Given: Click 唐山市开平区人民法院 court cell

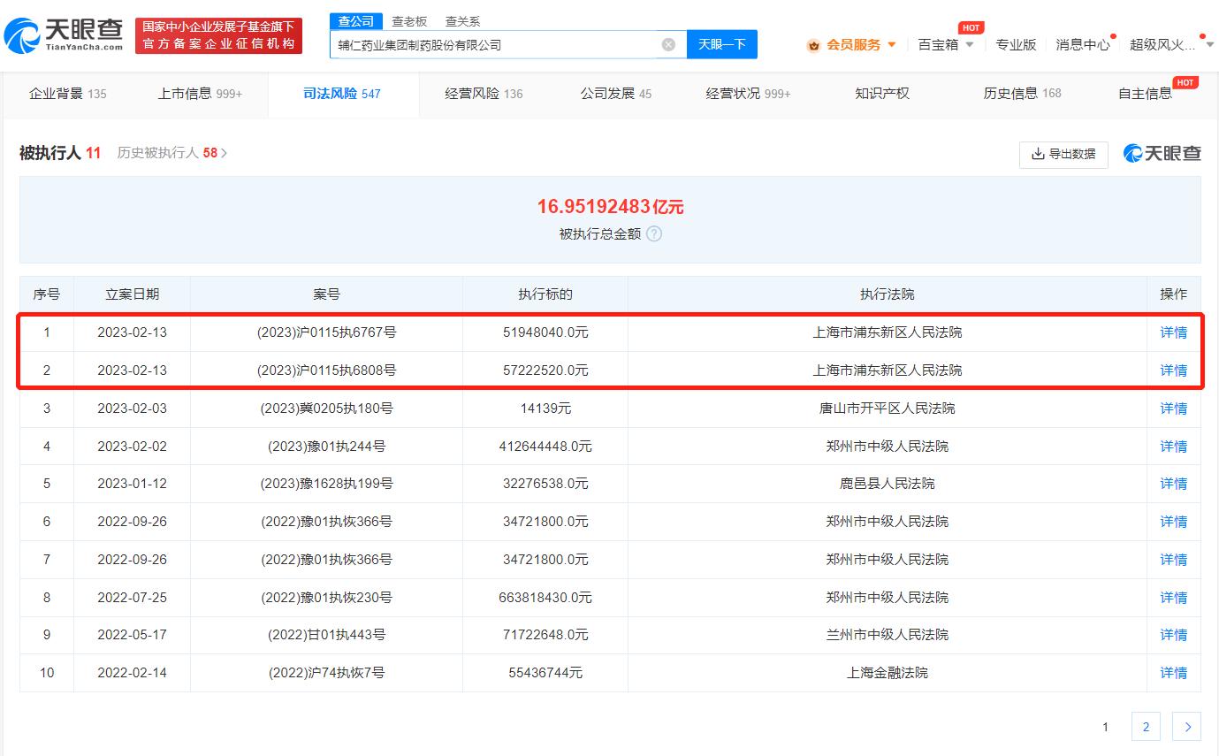Looking at the screenshot, I should [x=888, y=409].
